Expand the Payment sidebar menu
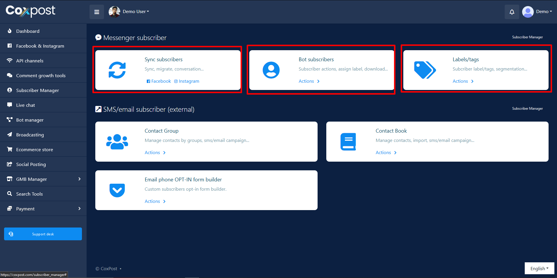Screen dimensions: 557x278 pos(43,209)
